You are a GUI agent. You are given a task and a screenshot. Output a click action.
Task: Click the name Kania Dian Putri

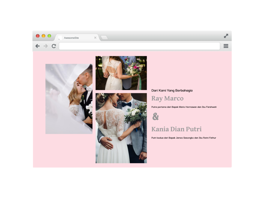click(176, 129)
